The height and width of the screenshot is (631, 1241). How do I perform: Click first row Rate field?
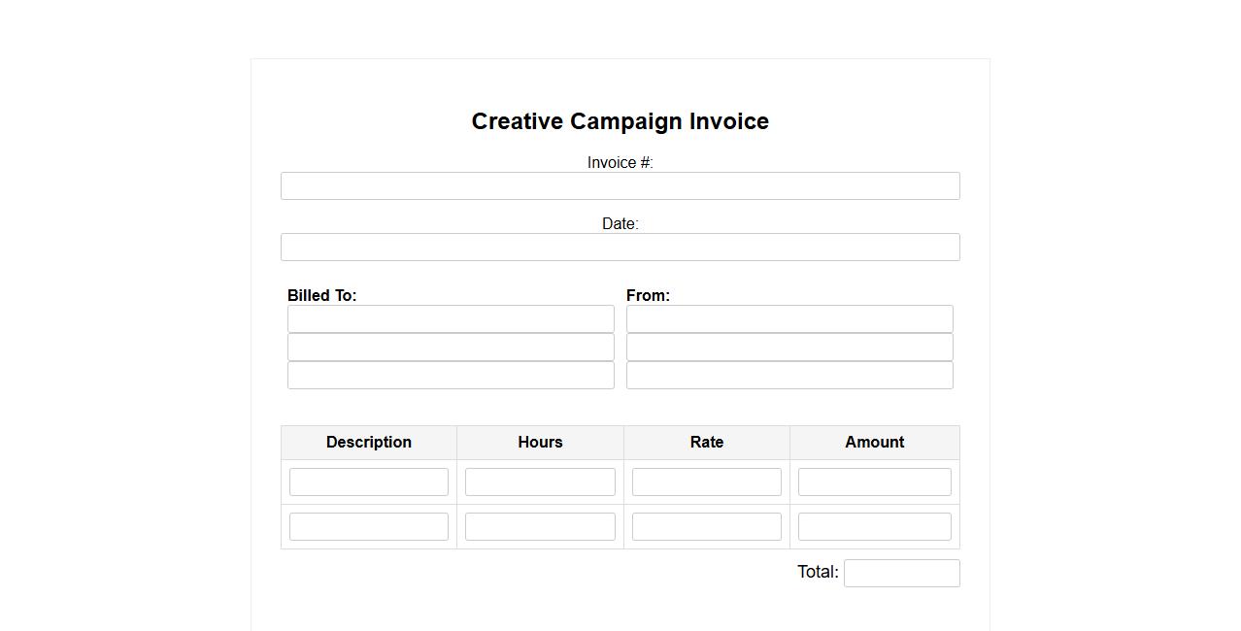pyautogui.click(x=706, y=482)
